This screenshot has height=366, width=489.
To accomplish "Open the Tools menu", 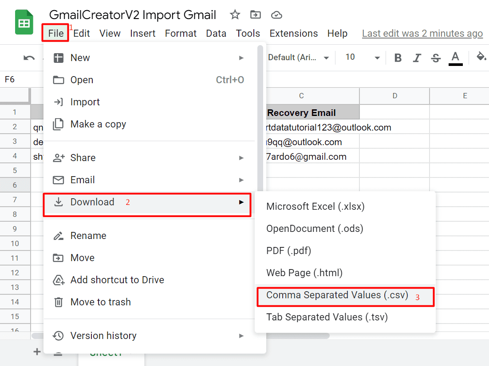I will [x=248, y=33].
